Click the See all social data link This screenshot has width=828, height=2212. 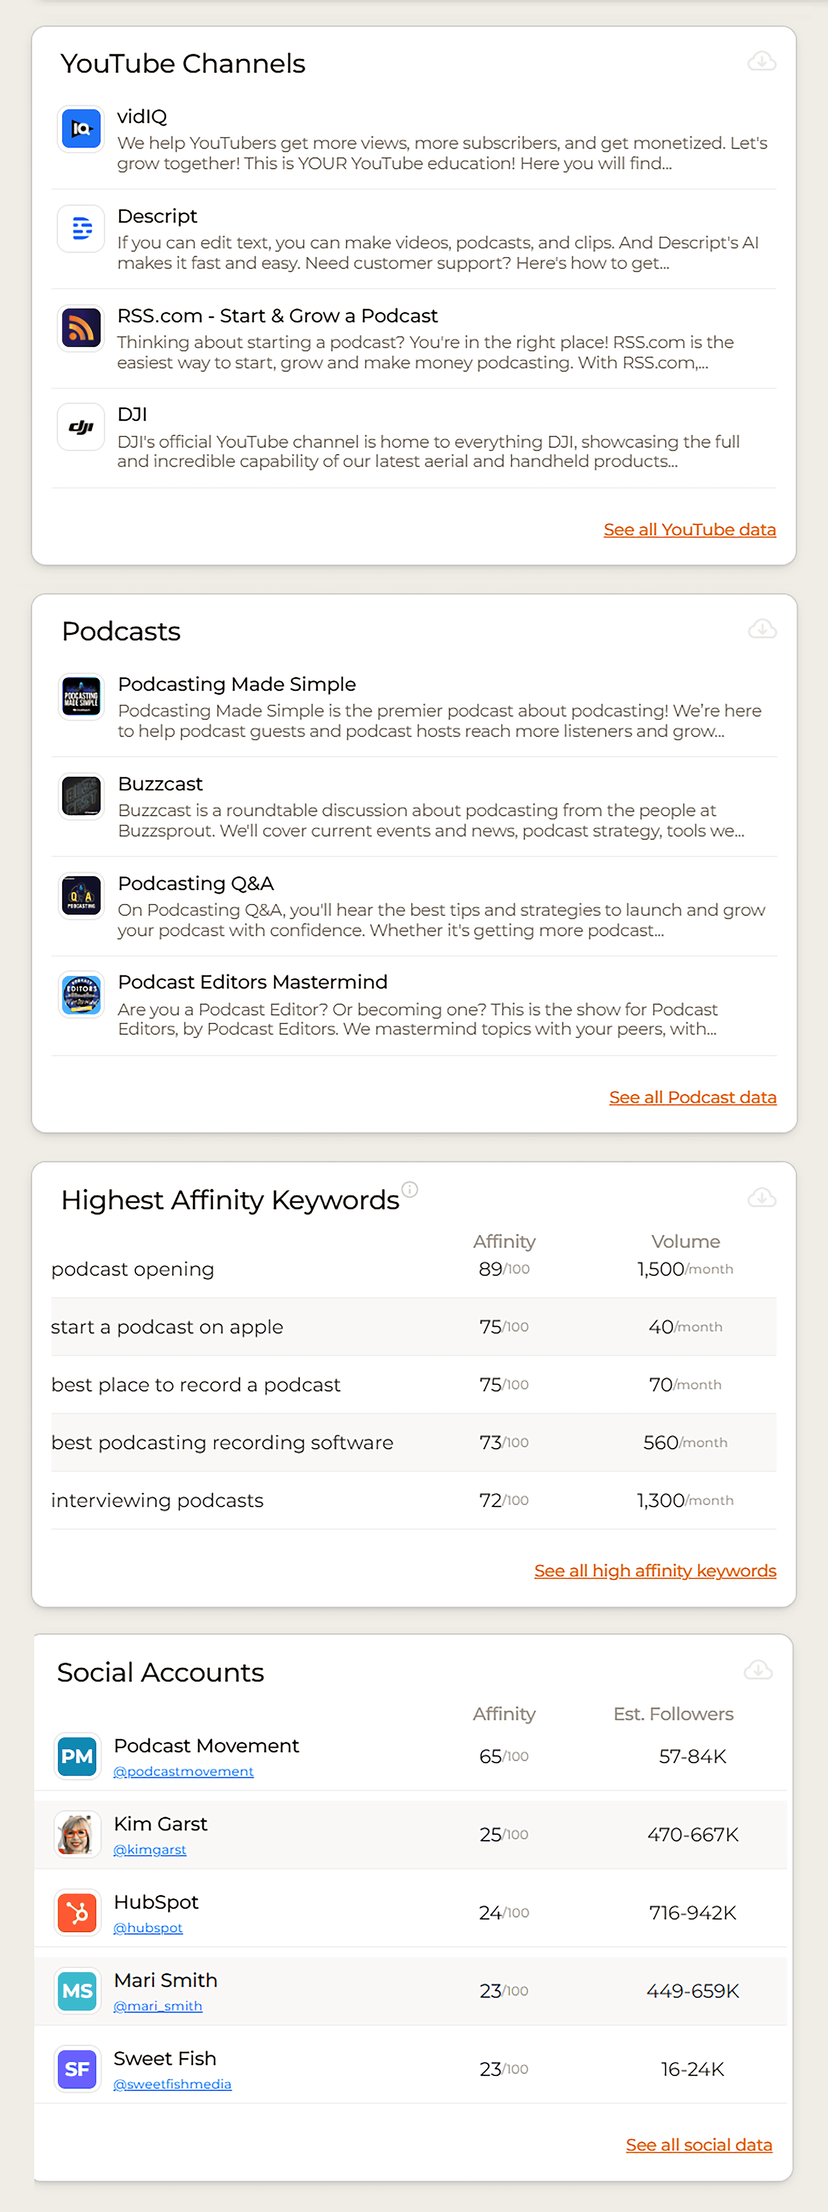point(698,2145)
